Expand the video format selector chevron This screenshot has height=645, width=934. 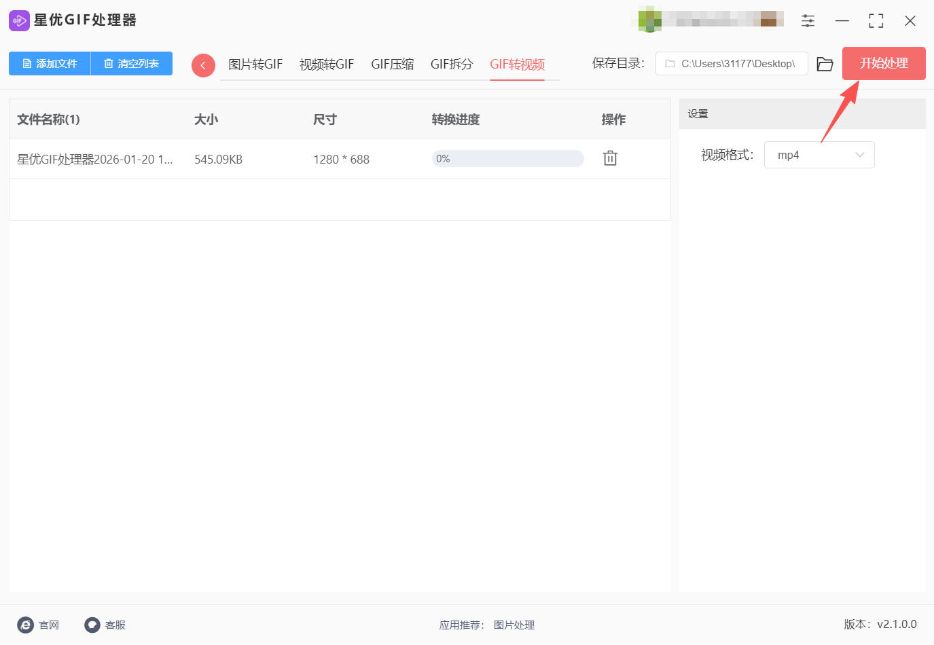860,155
